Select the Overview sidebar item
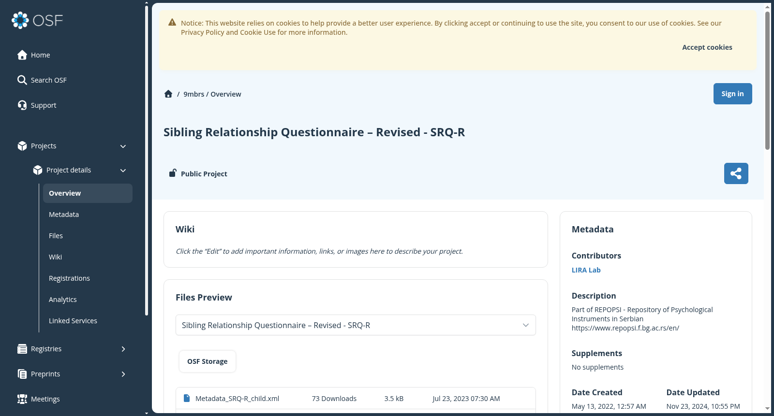774x416 pixels. point(88,193)
